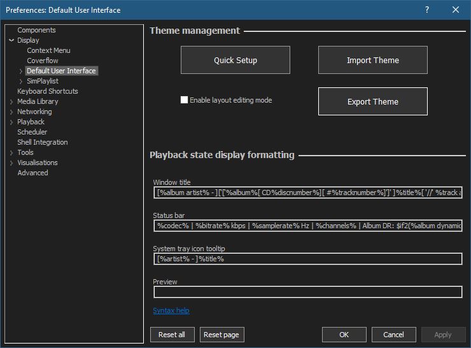Click the Import Theme button
Viewport: 471px width, 348px height.
372,61
